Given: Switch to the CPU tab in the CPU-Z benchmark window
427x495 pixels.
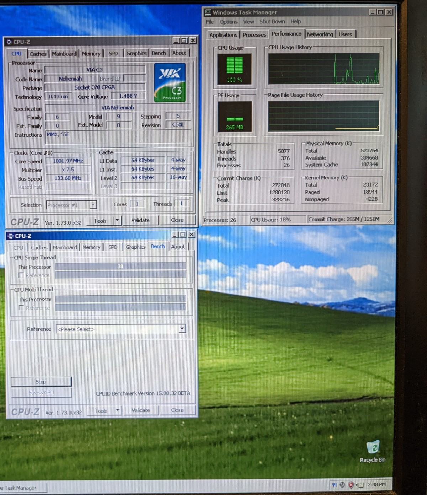Looking at the screenshot, I should [x=18, y=248].
